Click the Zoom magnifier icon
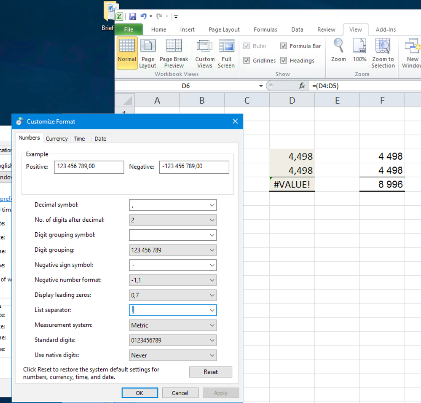Viewport: 421px width, 403px height. point(338,50)
